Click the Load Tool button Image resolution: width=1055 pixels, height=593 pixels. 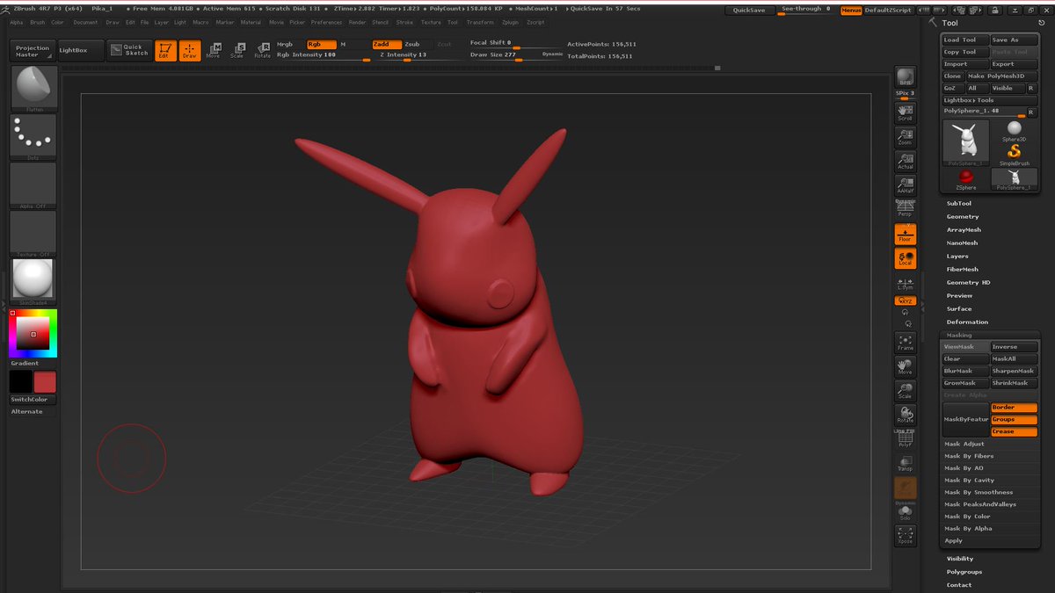964,40
